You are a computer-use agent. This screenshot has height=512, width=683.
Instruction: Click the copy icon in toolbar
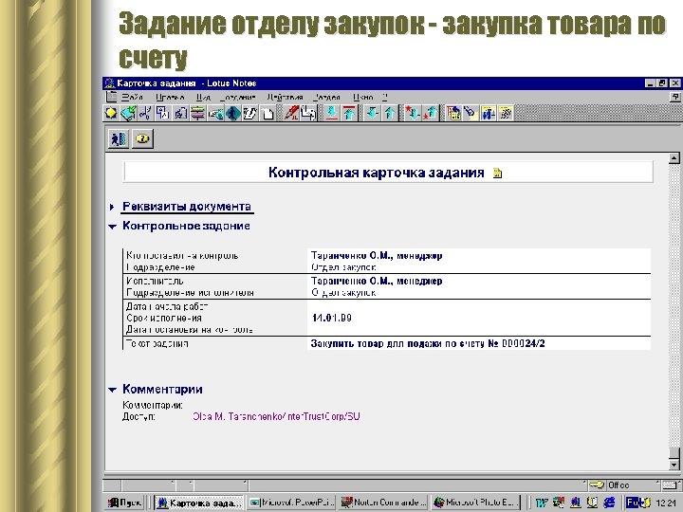click(x=163, y=113)
